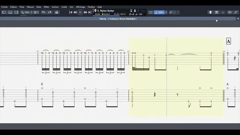Toggle the metronome
This screenshot has height=135, width=240.
click(x=135, y=10)
